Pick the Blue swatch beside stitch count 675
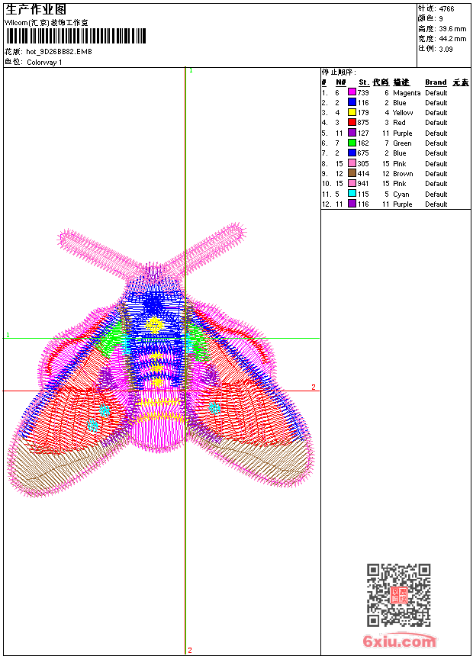The image size is (473, 656). click(x=352, y=153)
